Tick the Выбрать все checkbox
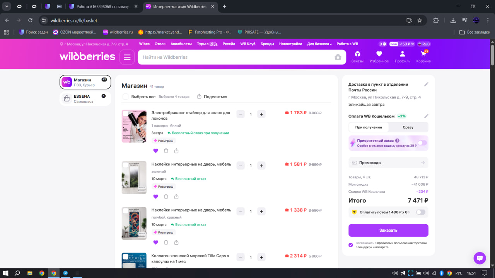This screenshot has width=495, height=278. [x=125, y=97]
